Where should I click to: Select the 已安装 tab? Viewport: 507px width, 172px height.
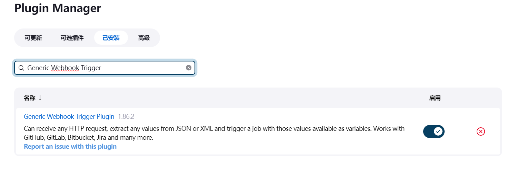point(111,38)
